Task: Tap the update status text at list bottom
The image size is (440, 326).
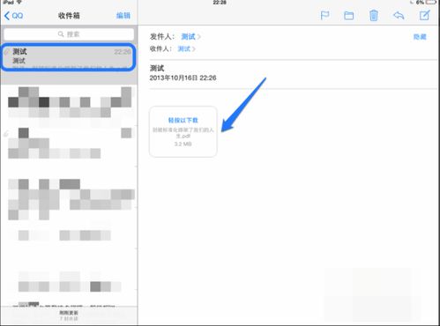Action: pos(69,315)
